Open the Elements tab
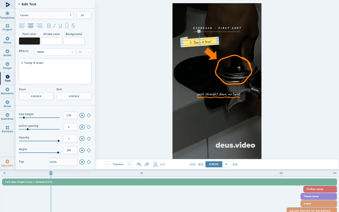This screenshot has height=212, width=339. pos(7,91)
